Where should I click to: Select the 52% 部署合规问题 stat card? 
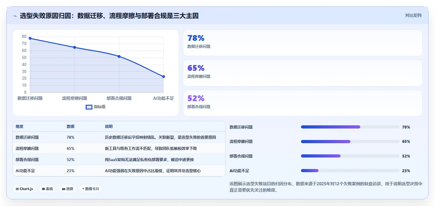coord(303,103)
